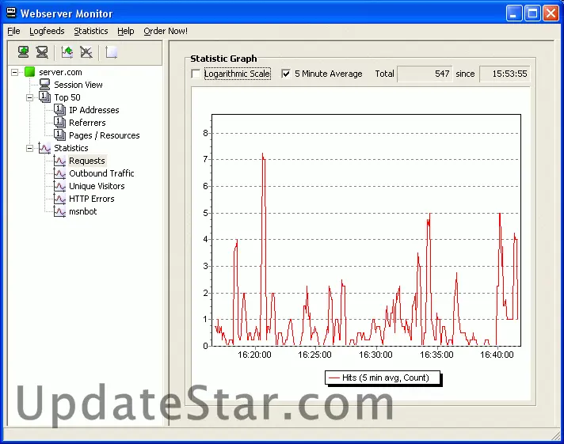This screenshot has height=444, width=564.
Task: Click the Statistic Graph group title
Action: tap(223, 59)
